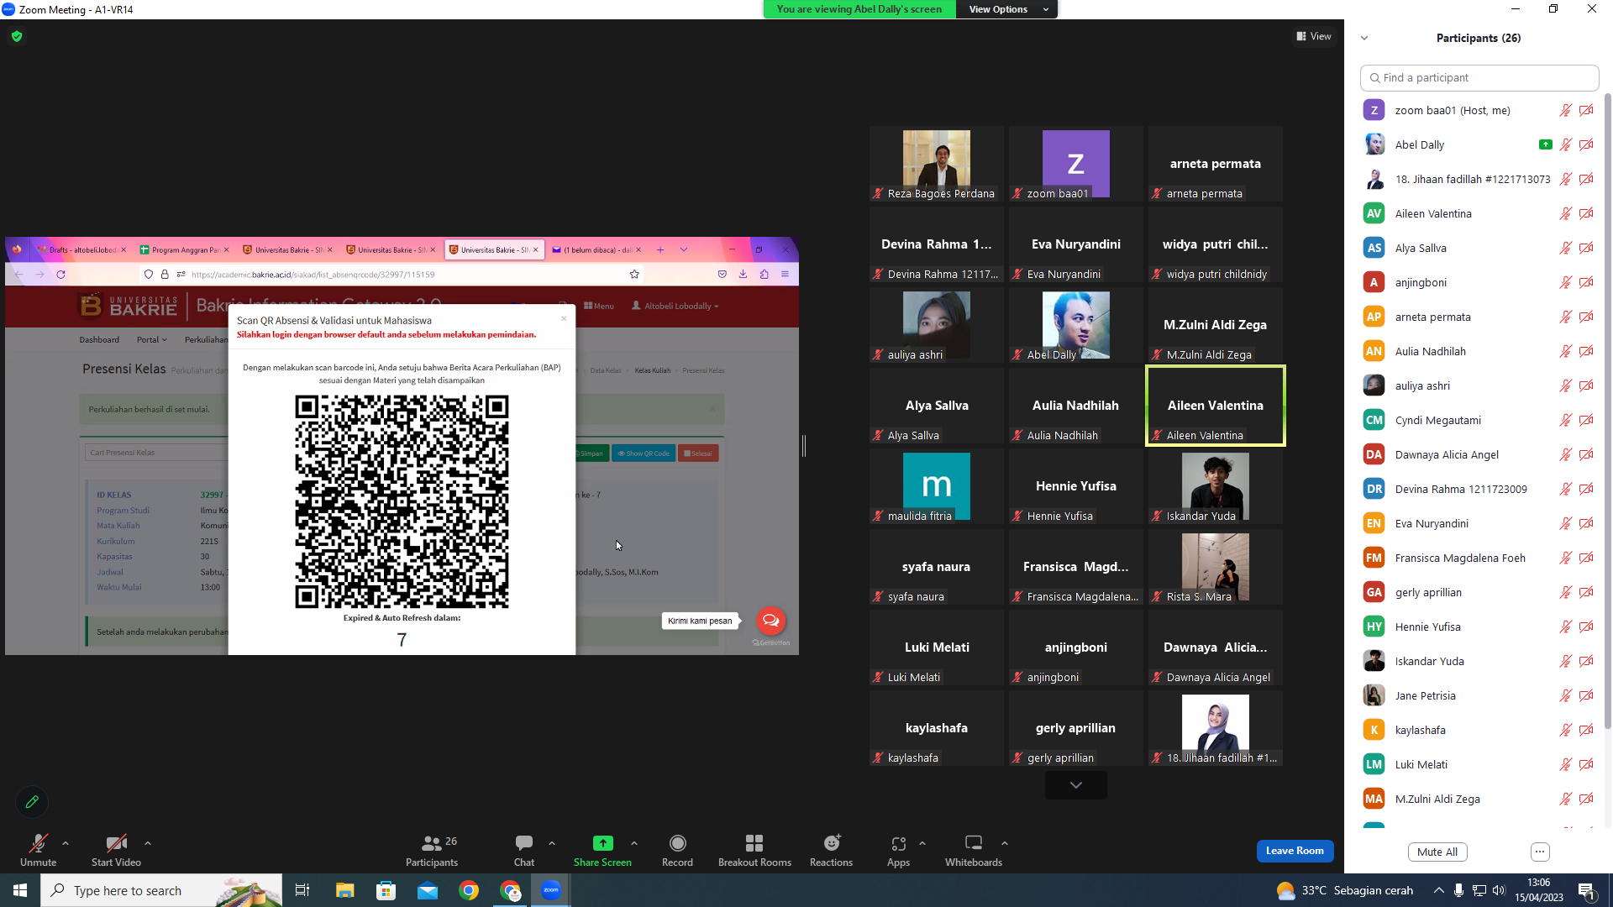The height and width of the screenshot is (907, 1613).
Task: Open Microsoft Store from the taskbar
Action: click(386, 890)
